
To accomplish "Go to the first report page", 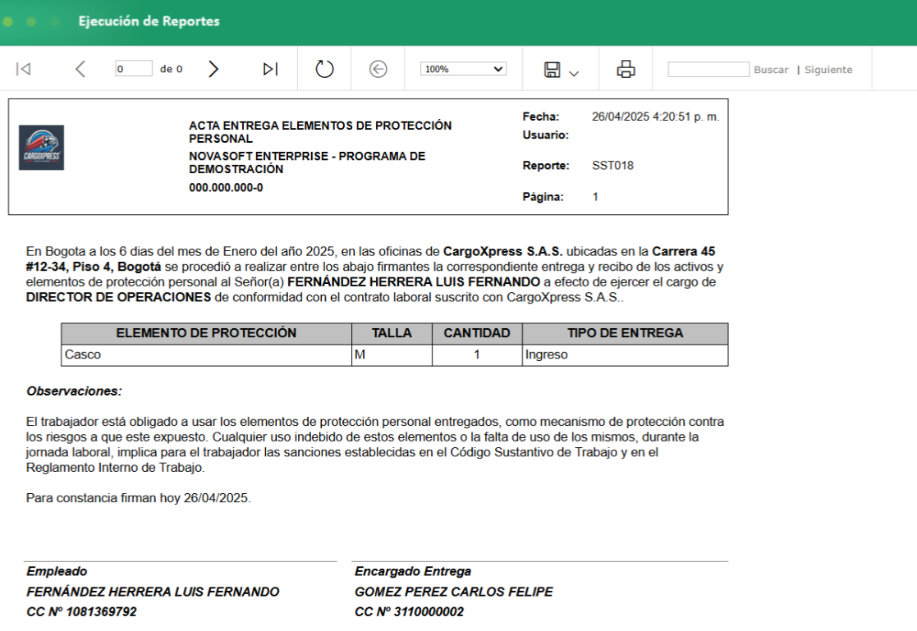I will coord(23,69).
